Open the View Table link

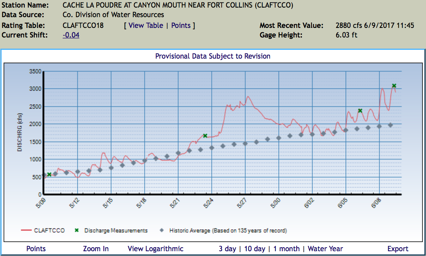145,26
